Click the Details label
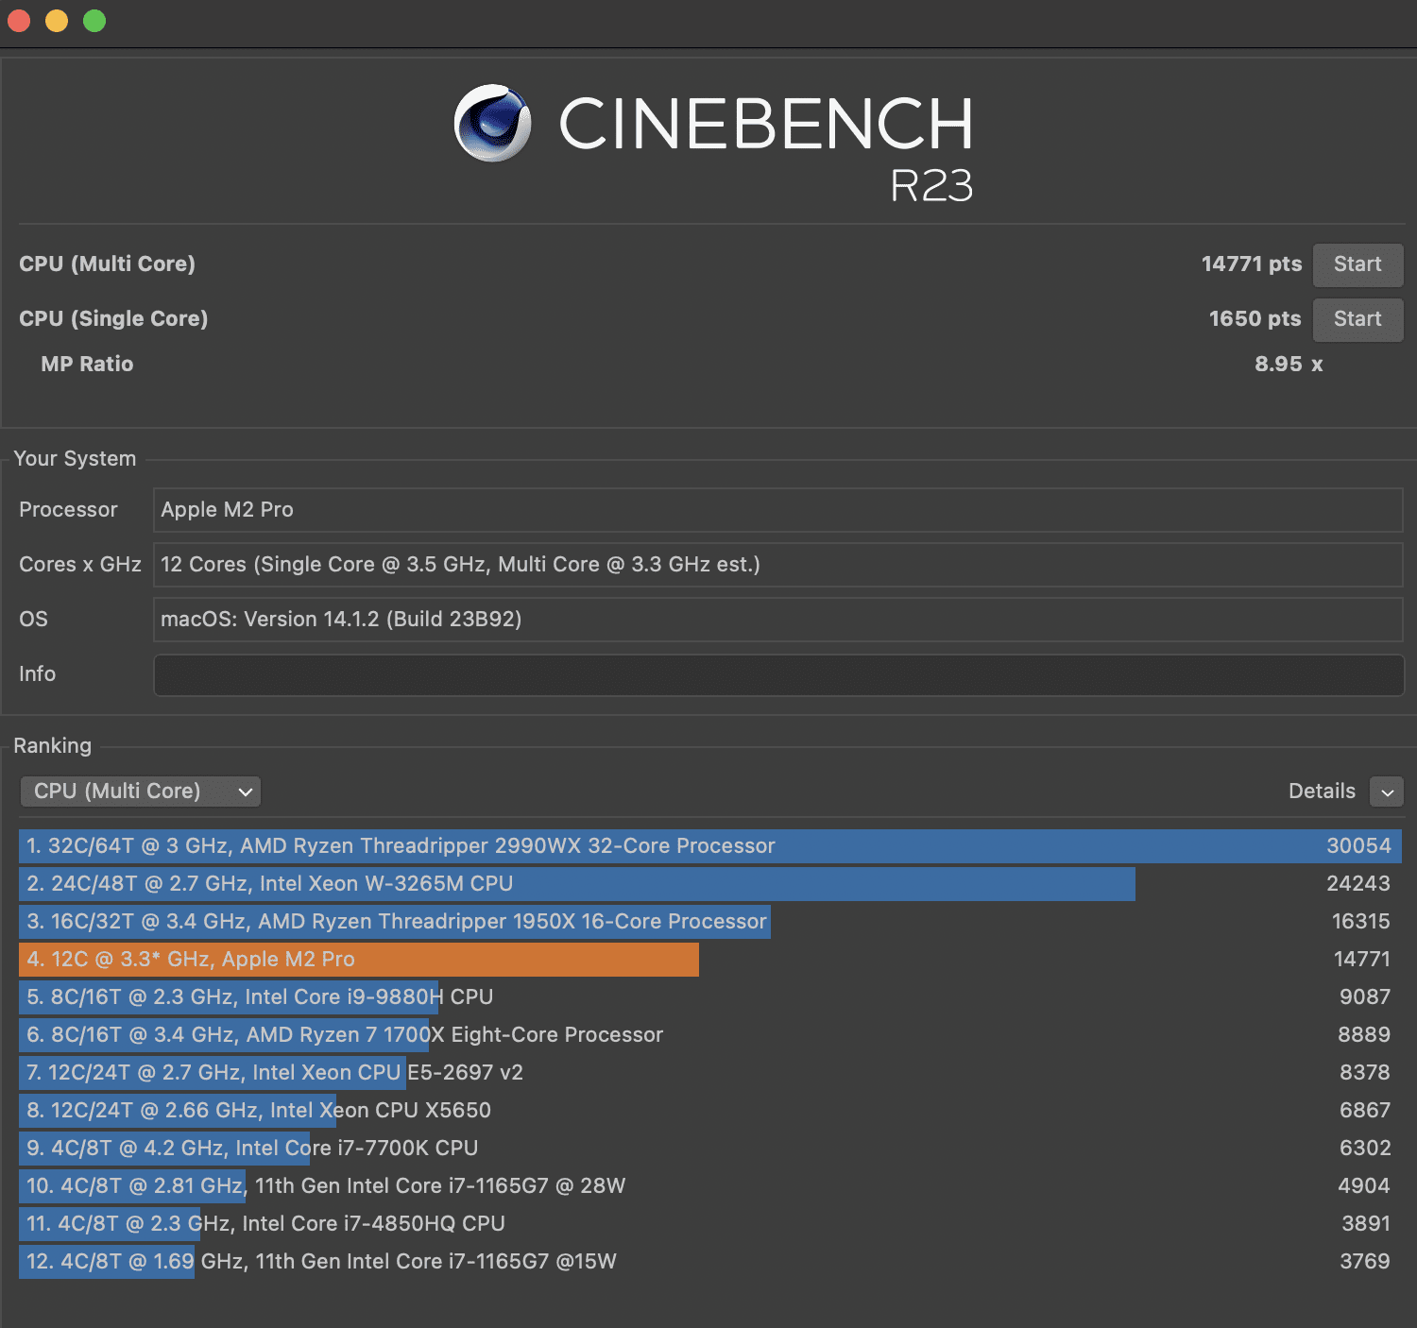Image resolution: width=1417 pixels, height=1328 pixels. [1322, 792]
